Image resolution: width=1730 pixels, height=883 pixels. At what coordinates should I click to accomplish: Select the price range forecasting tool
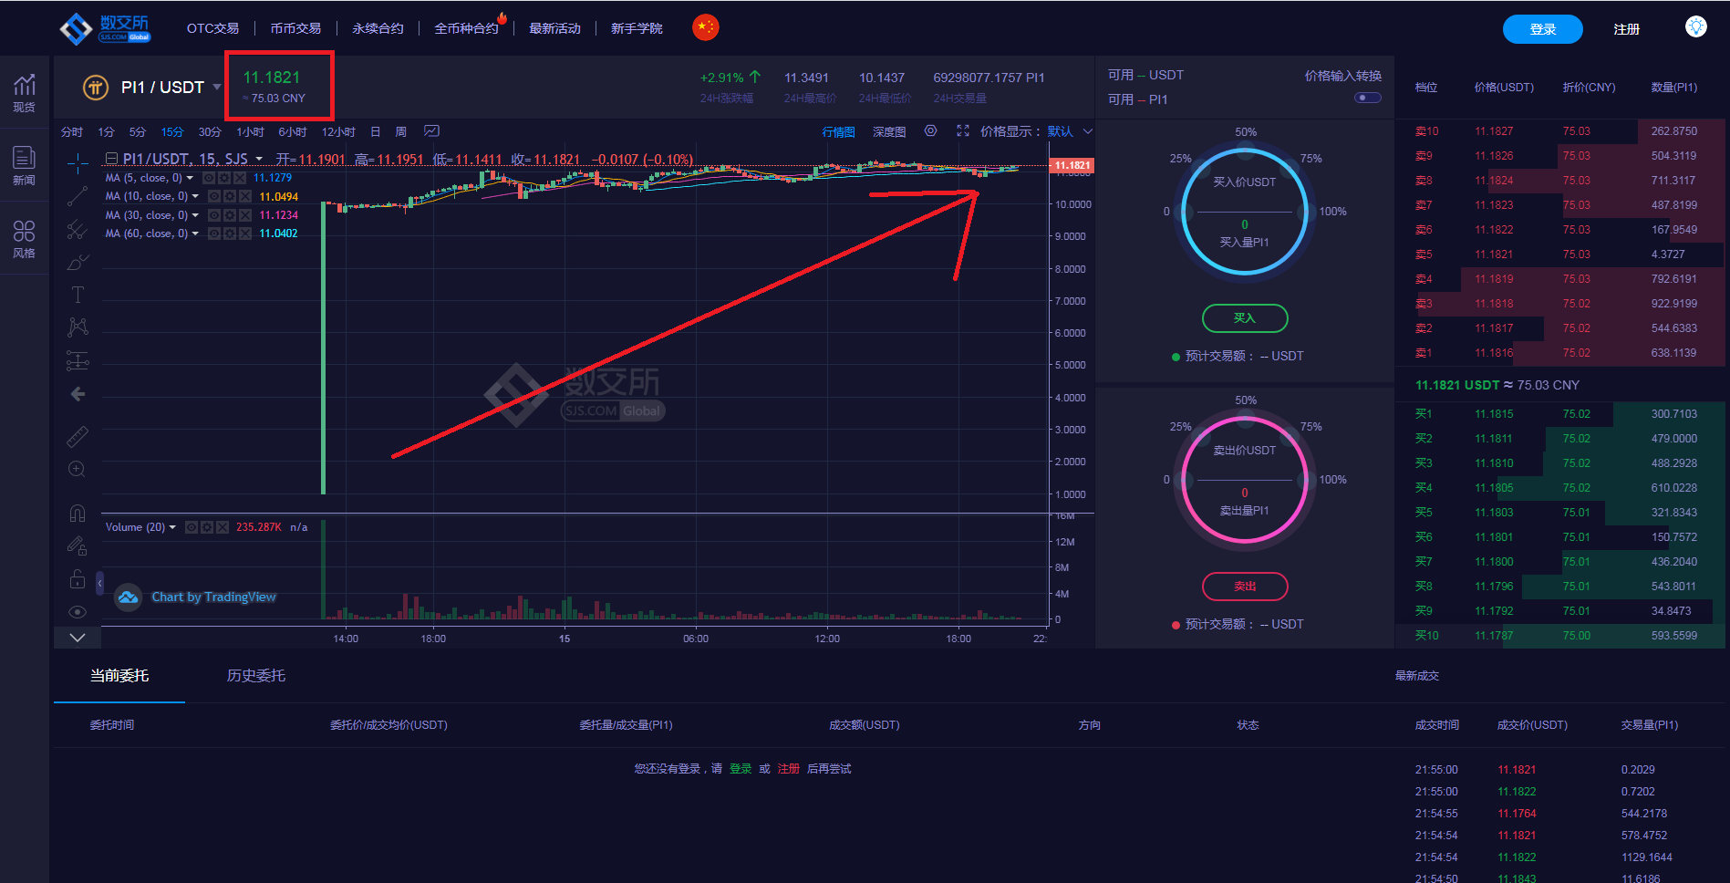tap(78, 361)
